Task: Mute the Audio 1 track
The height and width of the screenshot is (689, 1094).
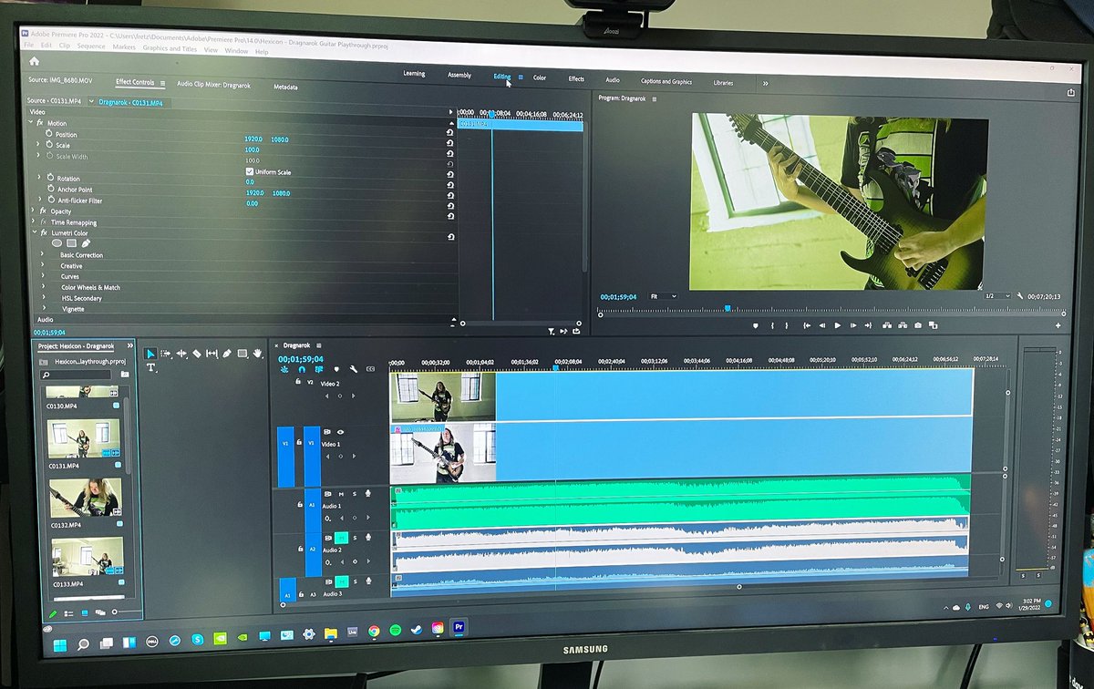Action: click(341, 493)
